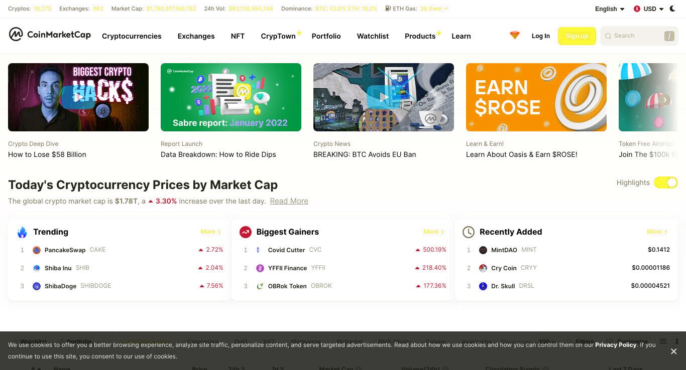The width and height of the screenshot is (686, 370).
Task: Click the yellow Sign up button
Action: point(577,36)
